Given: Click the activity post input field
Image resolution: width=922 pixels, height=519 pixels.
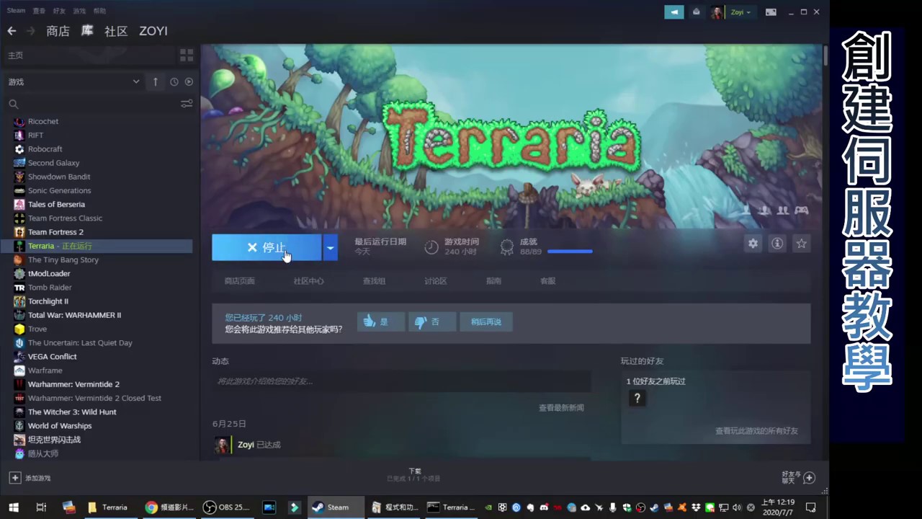Looking at the screenshot, I should [401, 381].
